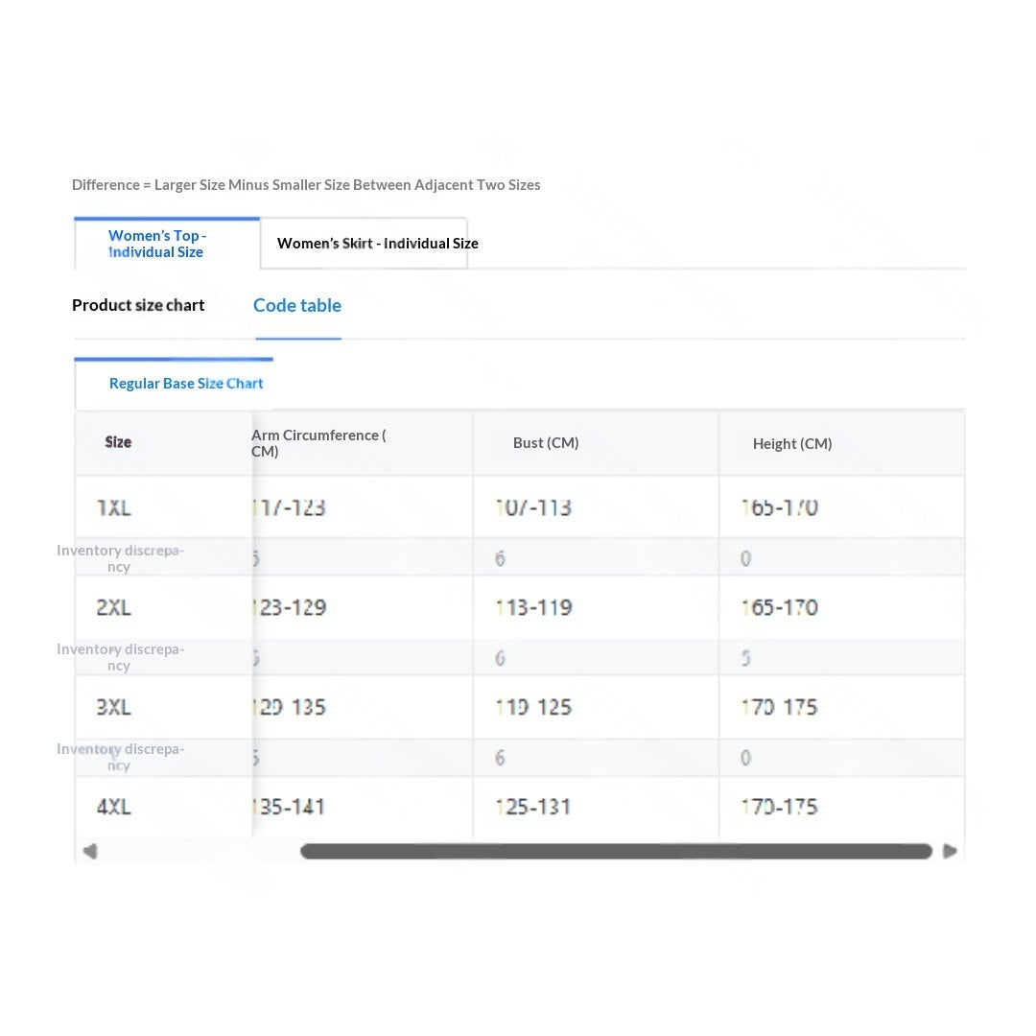1036x1036 pixels.
Task: Open the Code table tab
Action: click(297, 305)
